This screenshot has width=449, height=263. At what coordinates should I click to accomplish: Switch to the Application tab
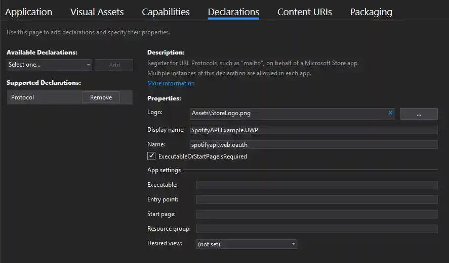(x=29, y=12)
